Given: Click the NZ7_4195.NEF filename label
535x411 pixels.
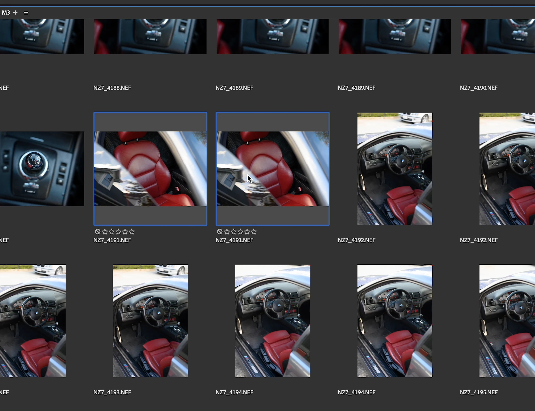Looking at the screenshot, I should pos(479,392).
